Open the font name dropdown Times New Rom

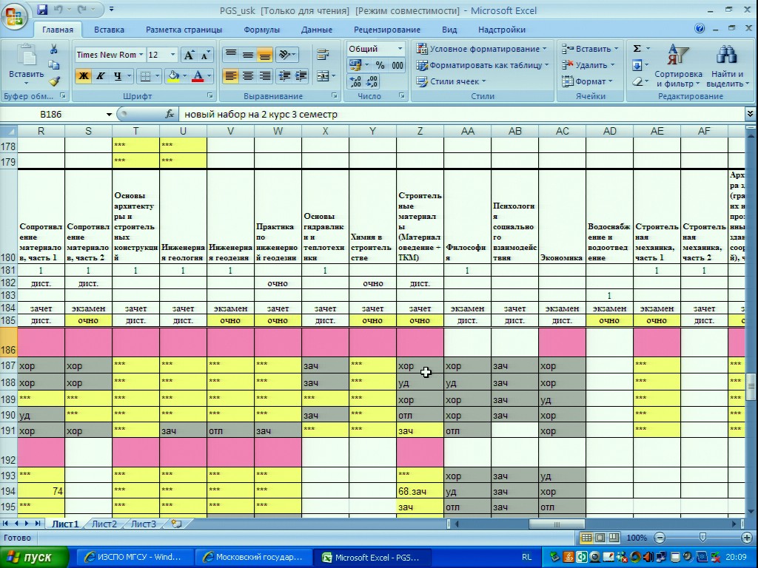(141, 55)
